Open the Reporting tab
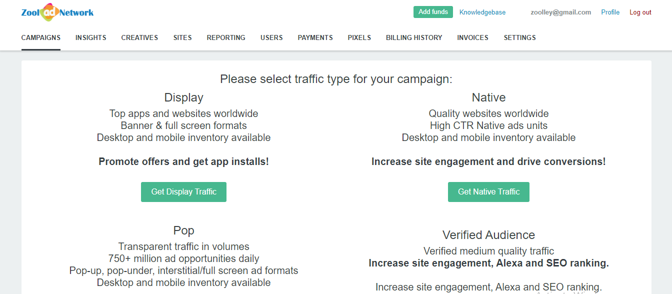The image size is (672, 294). pyautogui.click(x=226, y=37)
